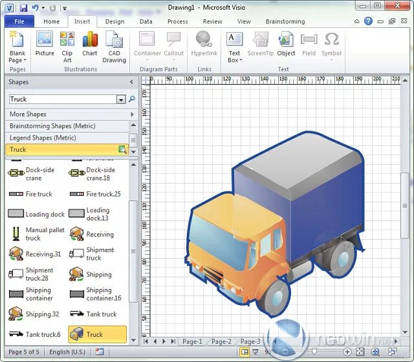Select the highlighted Truck shape

coord(97,334)
